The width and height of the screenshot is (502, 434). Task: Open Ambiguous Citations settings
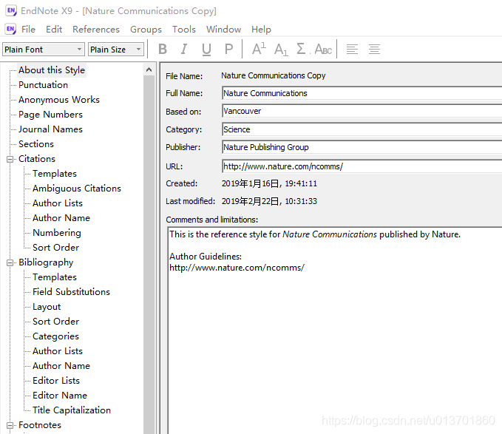(x=76, y=189)
